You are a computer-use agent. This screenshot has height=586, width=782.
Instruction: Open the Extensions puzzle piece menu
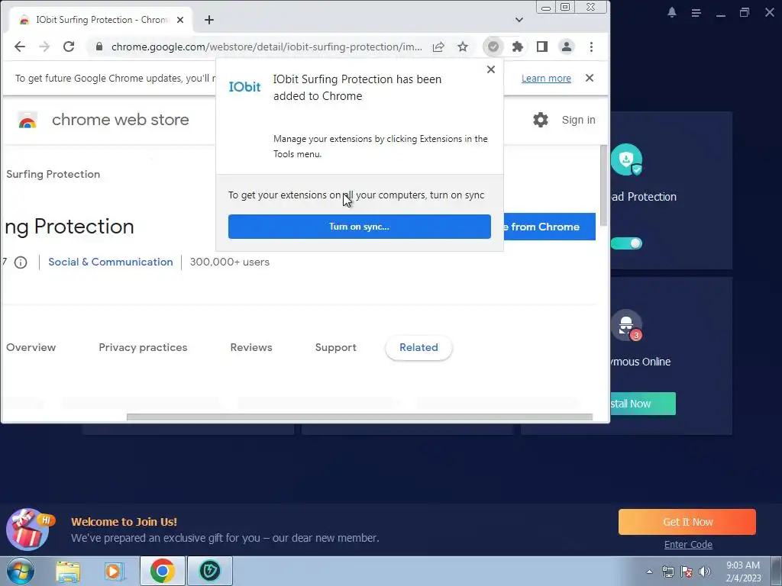(x=518, y=47)
